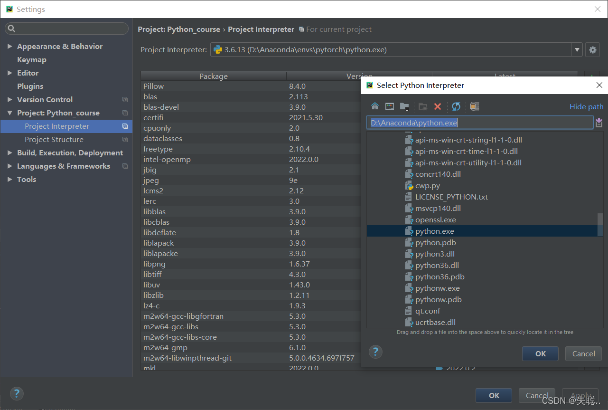
Task: Cancel the Select Python Interpreter dialog
Action: pos(583,353)
